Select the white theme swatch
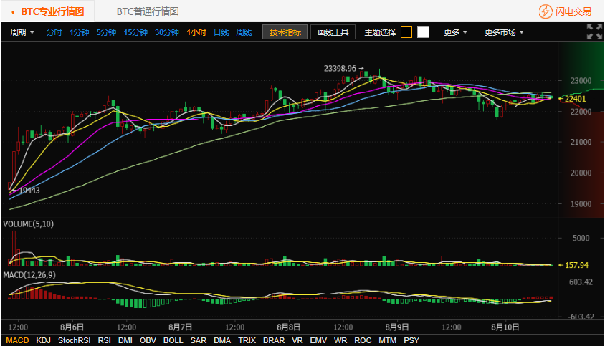Image resolution: width=605 pixels, height=346 pixels. pyautogui.click(x=424, y=32)
